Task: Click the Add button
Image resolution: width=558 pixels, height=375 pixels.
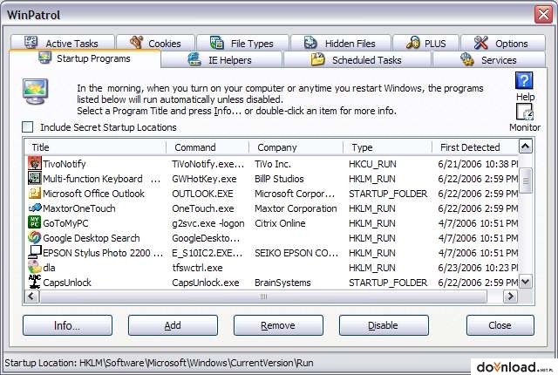Action: point(173,325)
